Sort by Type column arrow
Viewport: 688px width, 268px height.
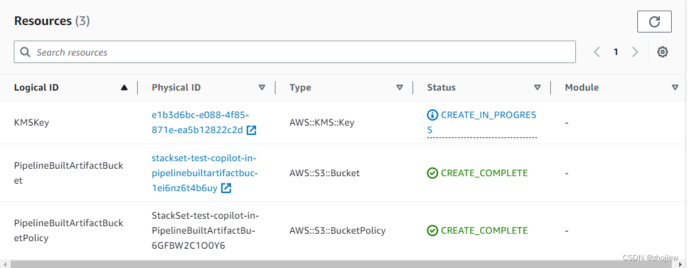pyautogui.click(x=399, y=88)
